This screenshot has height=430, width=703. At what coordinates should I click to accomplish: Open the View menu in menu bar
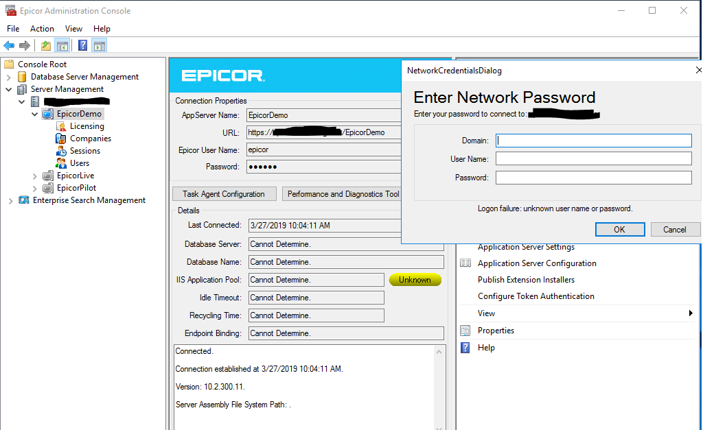point(73,29)
